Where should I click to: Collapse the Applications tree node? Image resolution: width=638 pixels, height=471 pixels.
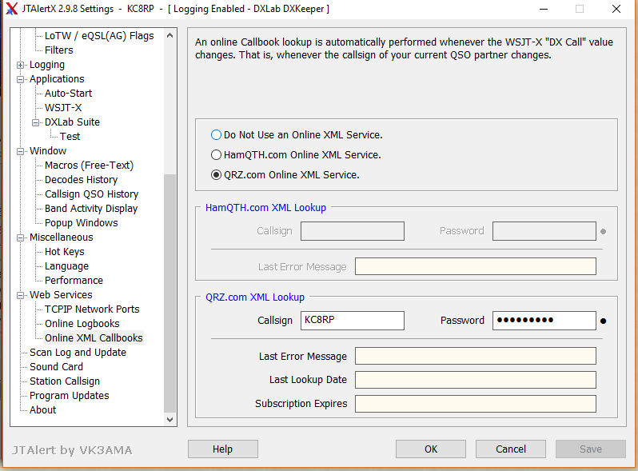pyautogui.click(x=20, y=79)
